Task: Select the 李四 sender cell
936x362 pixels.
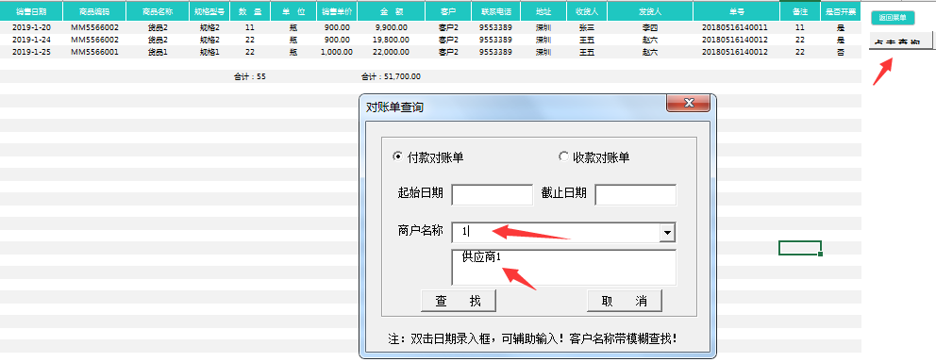Action: [x=651, y=27]
